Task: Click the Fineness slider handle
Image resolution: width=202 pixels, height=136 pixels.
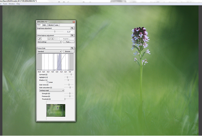Action: pos(70,96)
